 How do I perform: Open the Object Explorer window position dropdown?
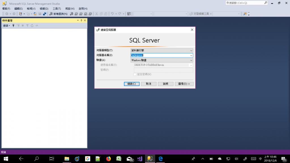point(78,20)
